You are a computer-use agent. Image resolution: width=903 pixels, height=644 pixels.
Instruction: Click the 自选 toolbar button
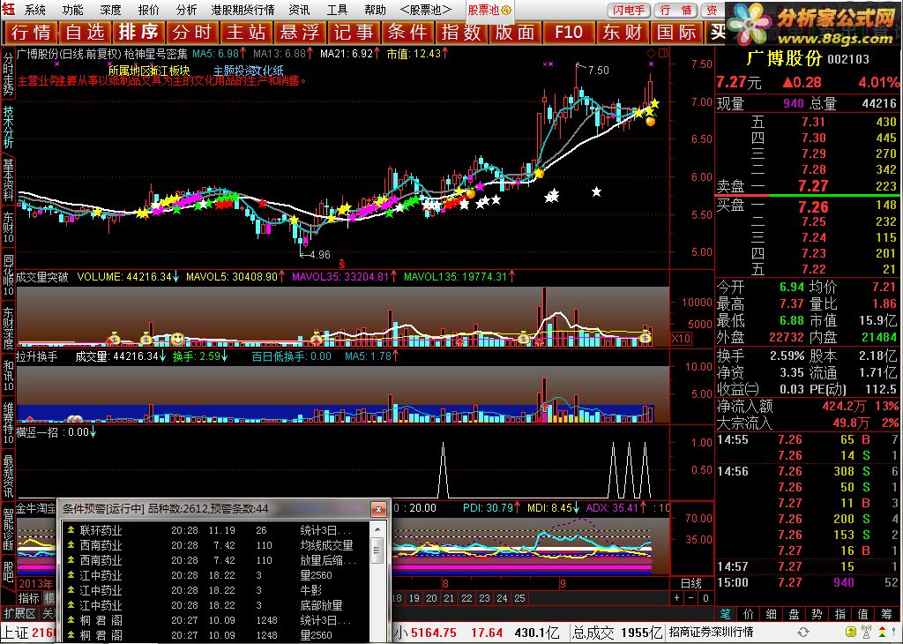click(x=85, y=33)
